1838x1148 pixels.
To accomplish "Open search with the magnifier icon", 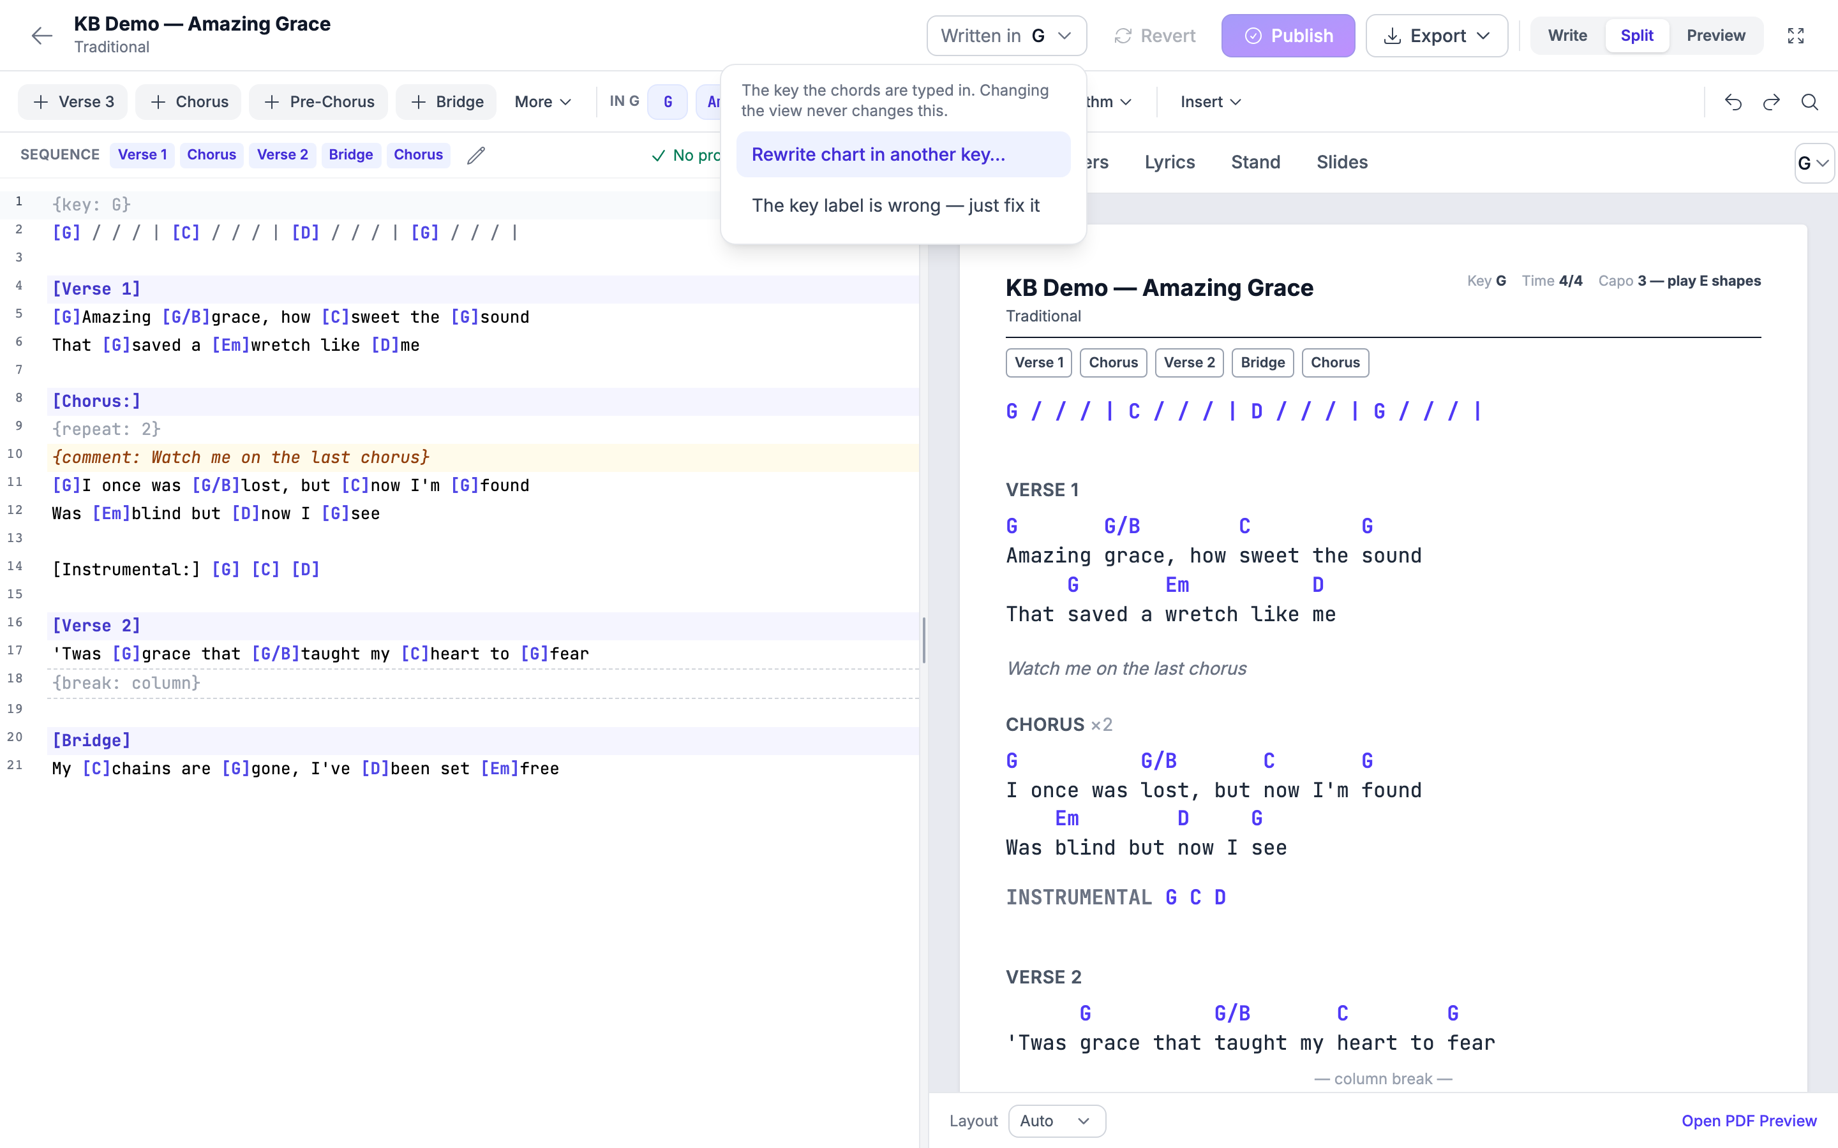I will [1810, 102].
